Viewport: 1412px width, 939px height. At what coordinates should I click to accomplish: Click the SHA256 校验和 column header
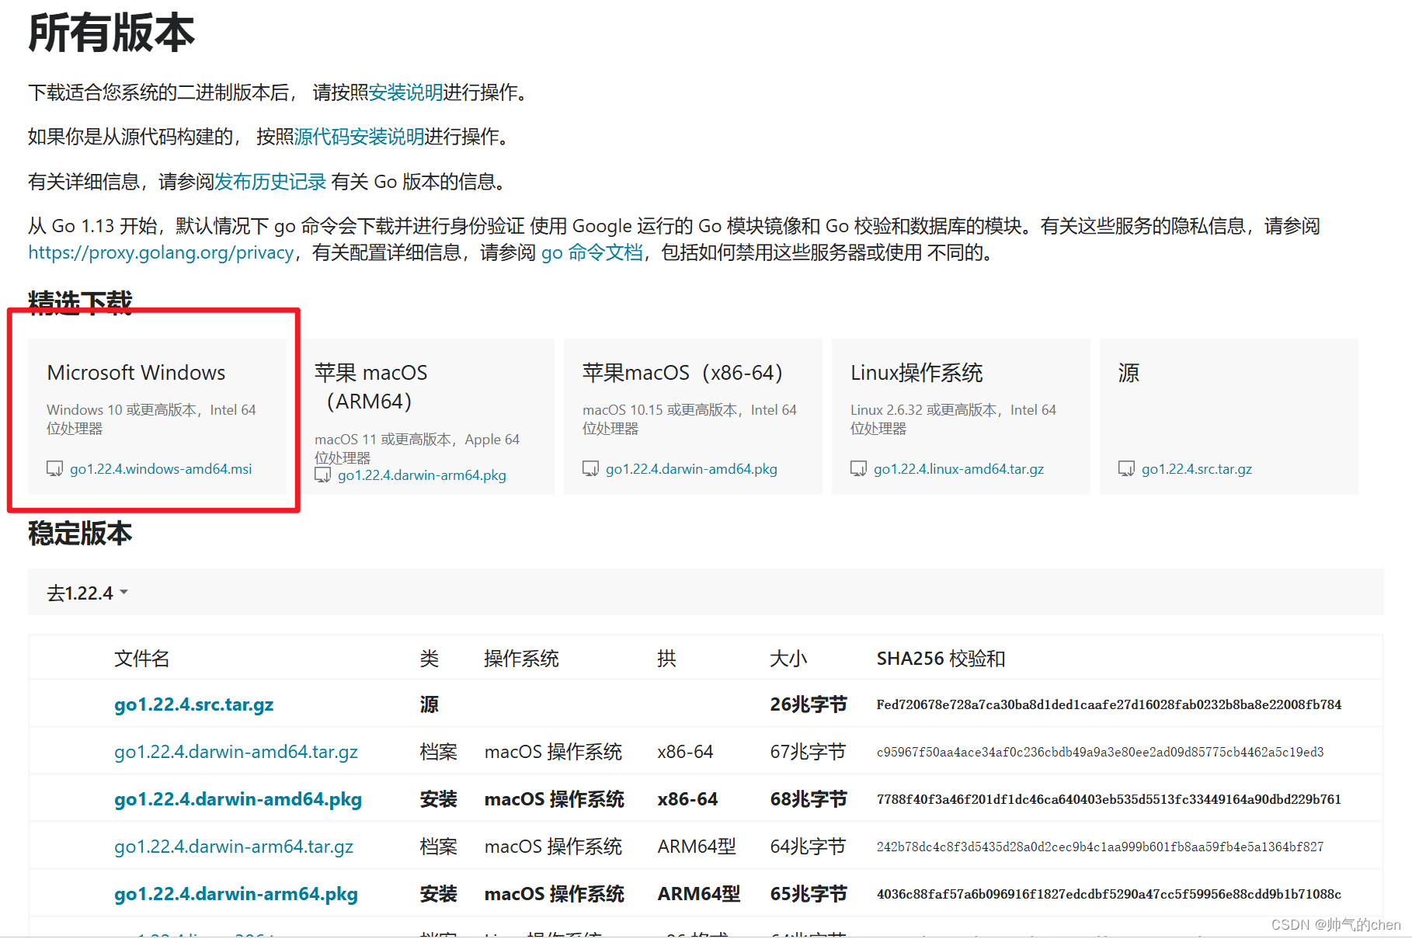(941, 659)
